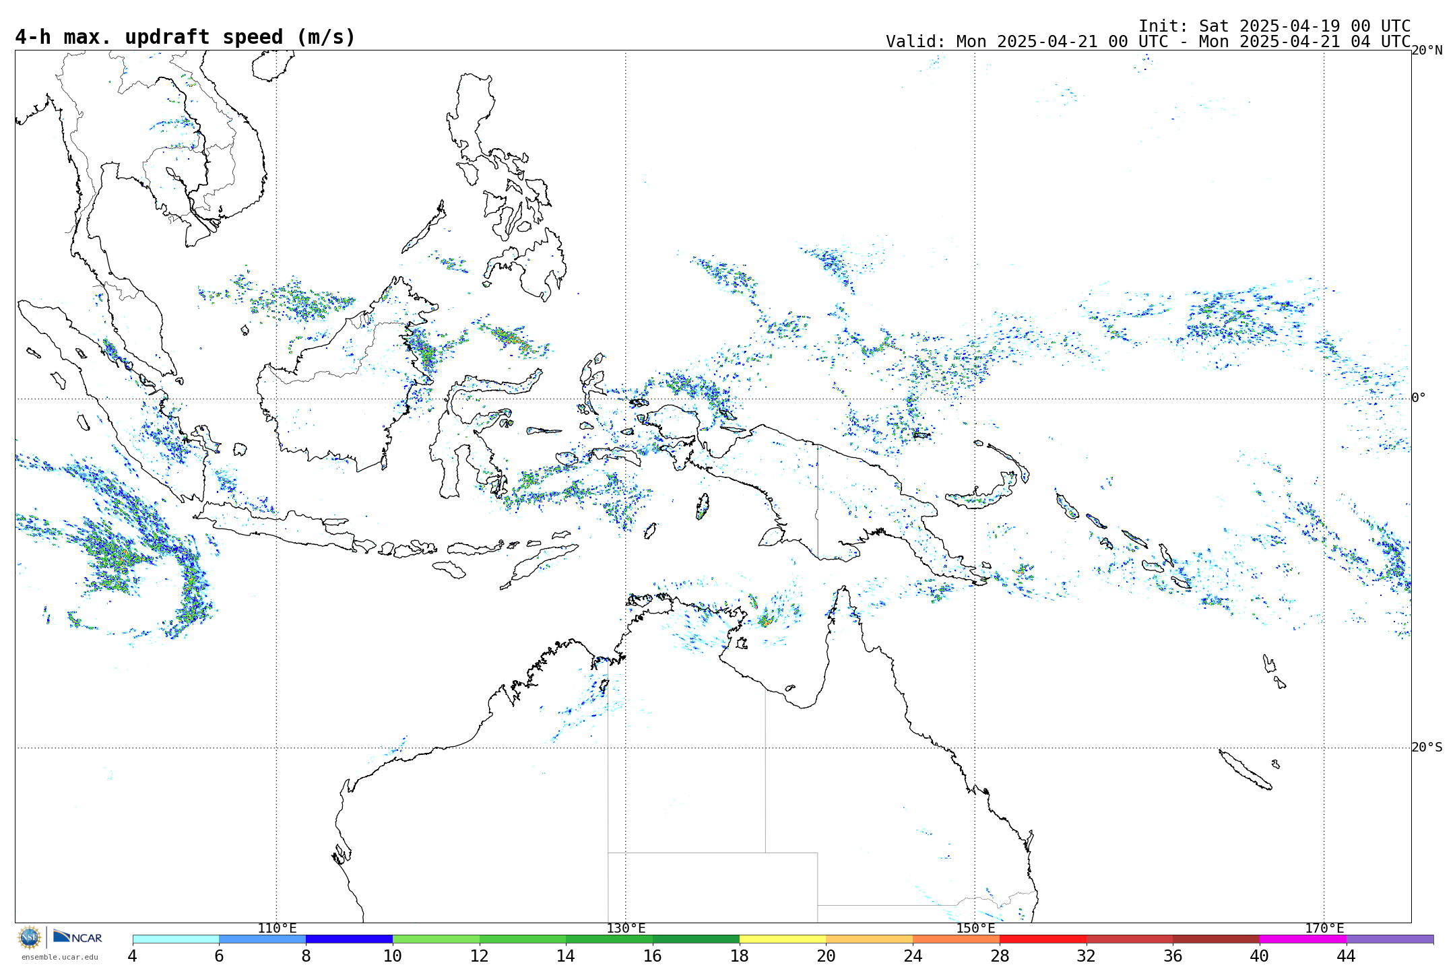The height and width of the screenshot is (965, 1455).
Task: Click the 'Init: Sat 2025-04-19 00 UTC' text
Action: tap(1274, 26)
